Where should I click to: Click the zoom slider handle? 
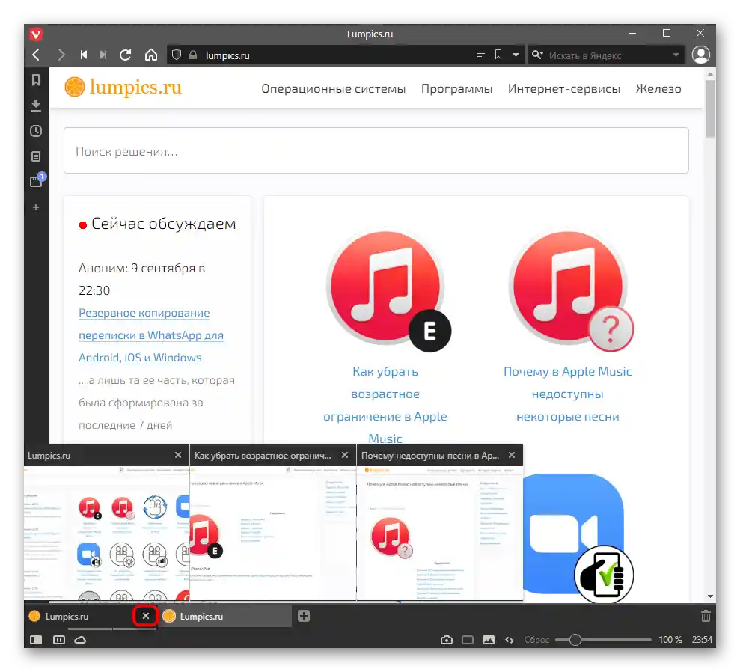click(575, 640)
